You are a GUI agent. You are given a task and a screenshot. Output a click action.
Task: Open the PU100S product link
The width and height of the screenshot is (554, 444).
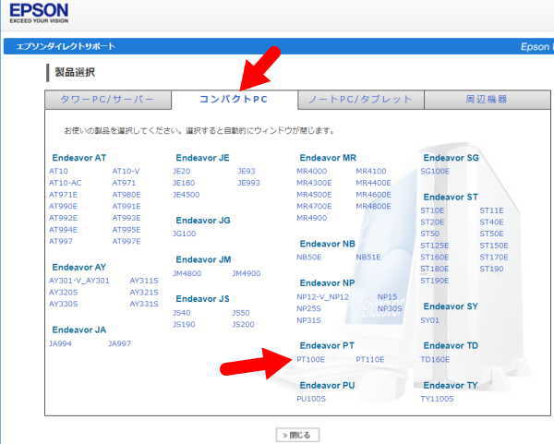pyautogui.click(x=311, y=399)
